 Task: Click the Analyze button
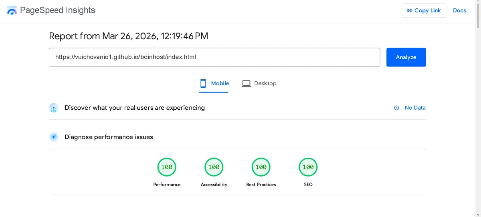[406, 57]
